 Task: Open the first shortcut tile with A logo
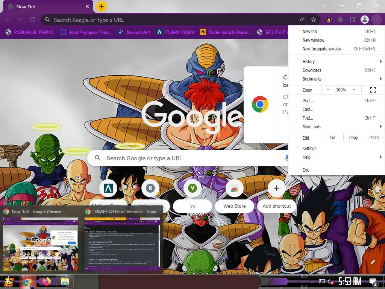point(108,188)
